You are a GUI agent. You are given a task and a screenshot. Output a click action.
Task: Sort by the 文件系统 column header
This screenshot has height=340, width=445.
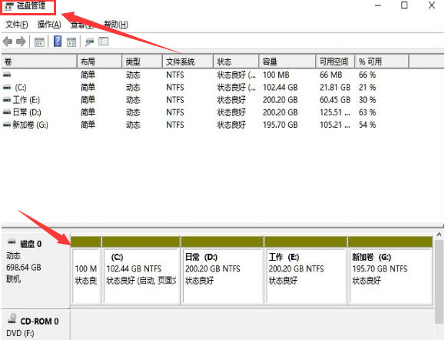188,62
